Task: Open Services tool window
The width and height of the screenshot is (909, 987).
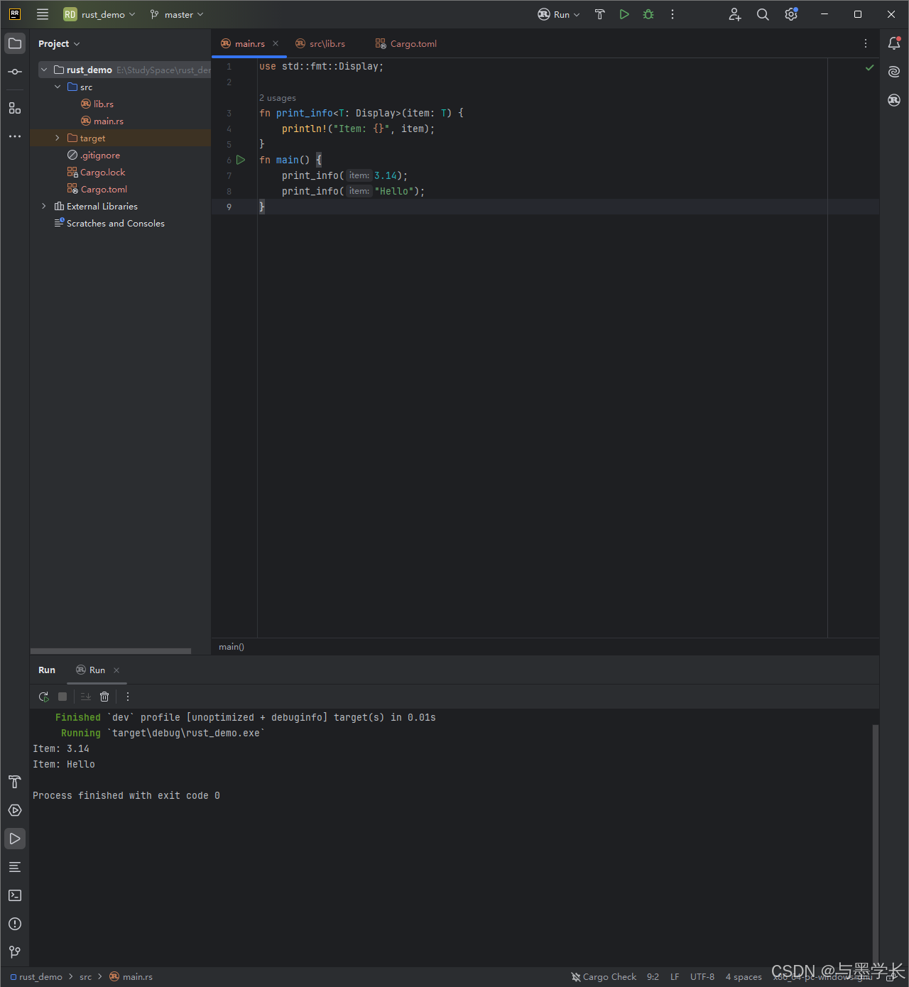Action: (x=15, y=810)
